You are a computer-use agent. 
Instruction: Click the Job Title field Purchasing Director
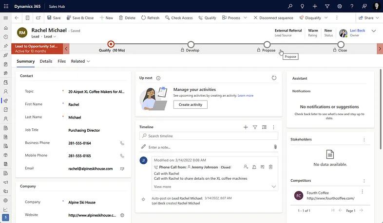96,130
